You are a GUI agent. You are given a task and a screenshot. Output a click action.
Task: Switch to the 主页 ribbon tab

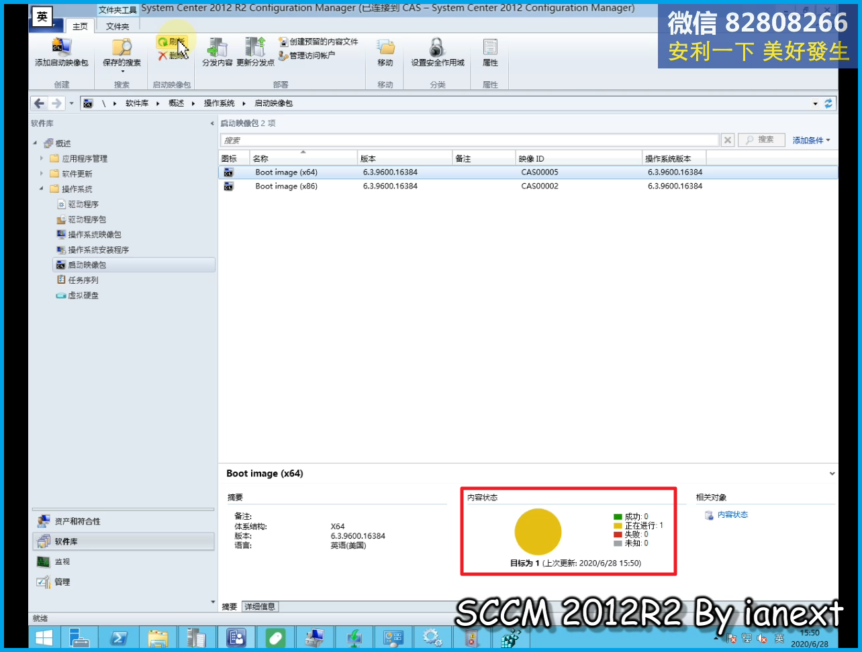coord(80,26)
